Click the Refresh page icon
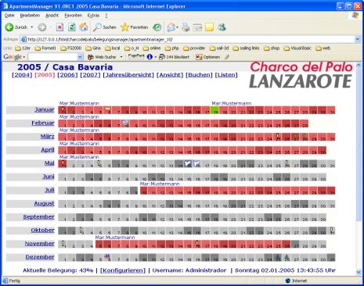 click(x=72, y=27)
